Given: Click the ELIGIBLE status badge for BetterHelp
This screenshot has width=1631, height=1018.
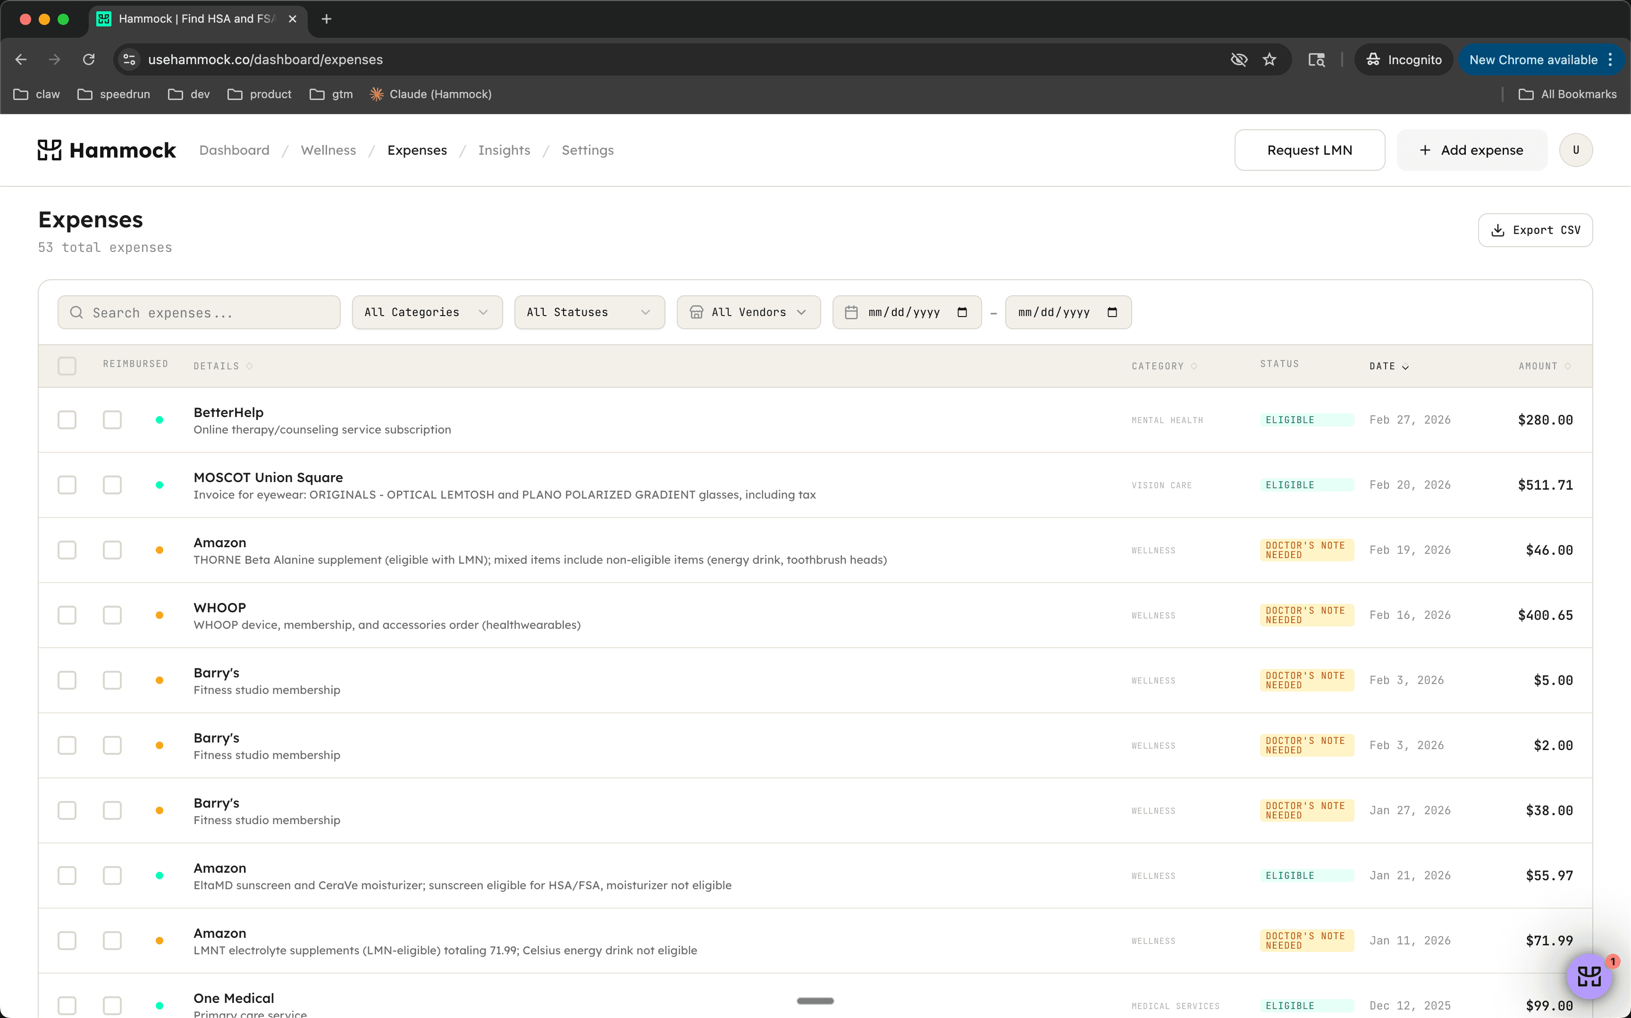Looking at the screenshot, I should (x=1306, y=420).
